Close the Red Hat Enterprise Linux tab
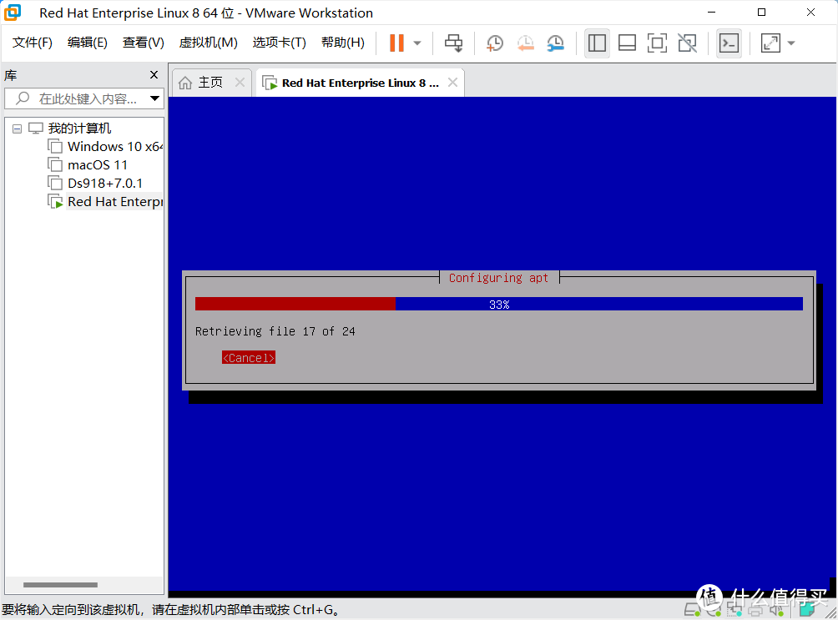Viewport: 838px width, 620px height. [x=452, y=83]
